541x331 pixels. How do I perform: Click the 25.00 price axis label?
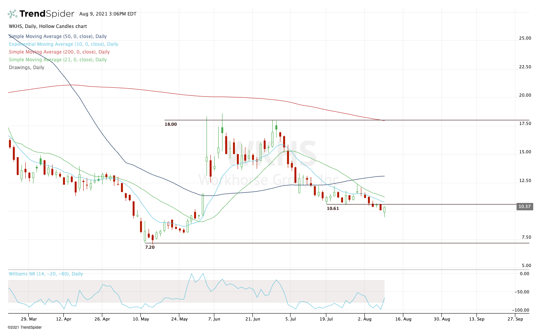(x=525, y=38)
